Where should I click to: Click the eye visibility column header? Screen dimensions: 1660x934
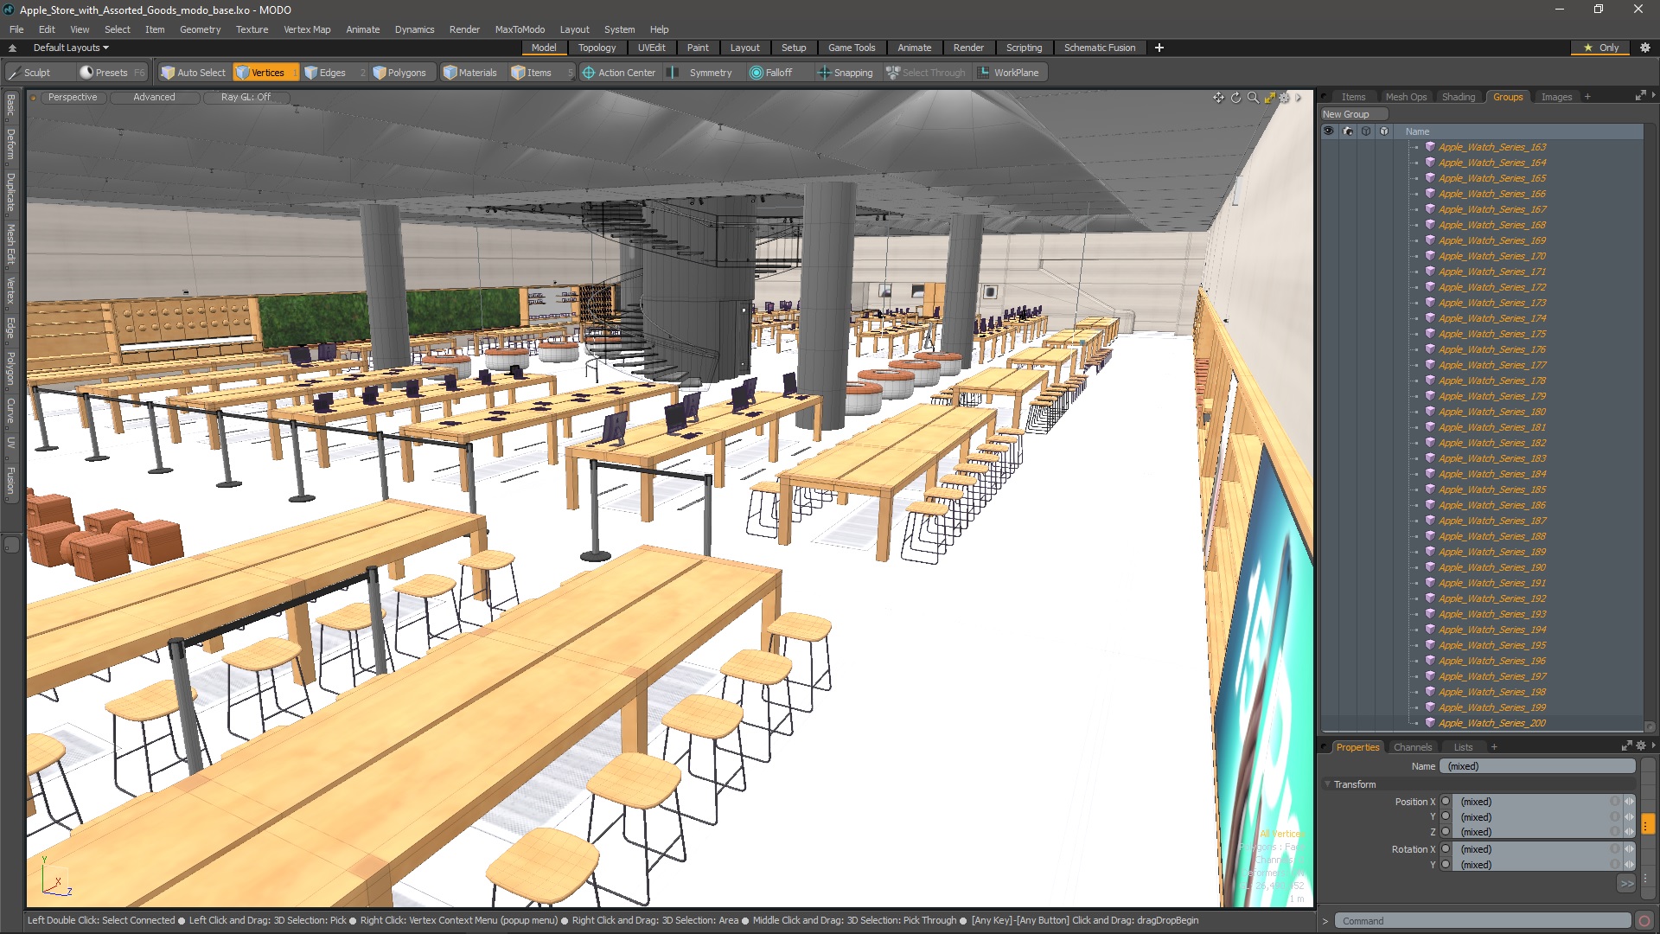[1329, 131]
